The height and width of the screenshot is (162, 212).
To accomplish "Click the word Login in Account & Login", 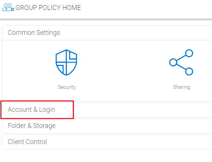I will click(x=47, y=110).
